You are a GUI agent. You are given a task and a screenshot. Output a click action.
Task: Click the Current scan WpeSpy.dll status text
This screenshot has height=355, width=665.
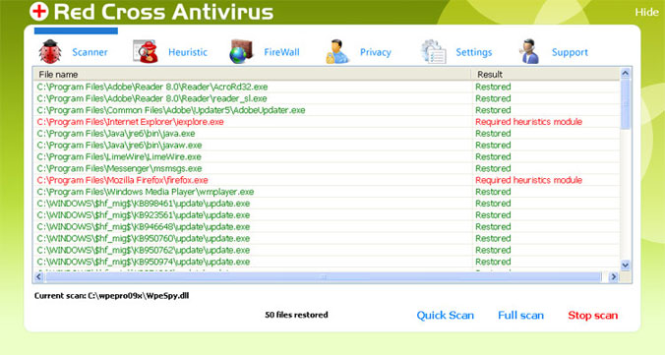[111, 296]
